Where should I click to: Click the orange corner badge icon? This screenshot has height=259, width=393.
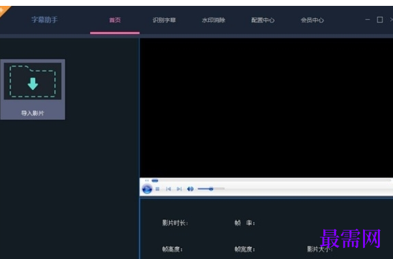coord(3,10)
